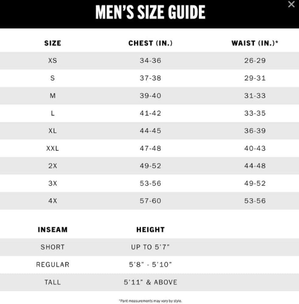Click waist measurement 49-52

pos(255,183)
